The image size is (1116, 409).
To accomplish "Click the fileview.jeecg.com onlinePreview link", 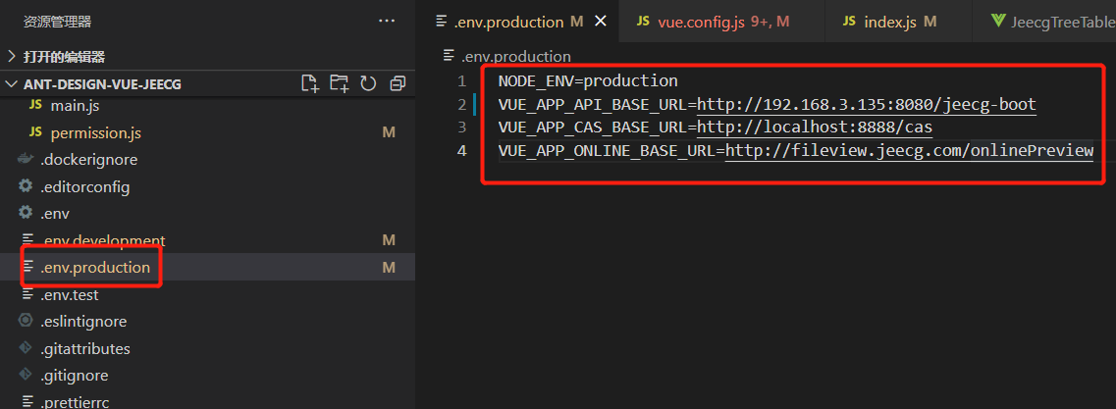I will coord(908,150).
